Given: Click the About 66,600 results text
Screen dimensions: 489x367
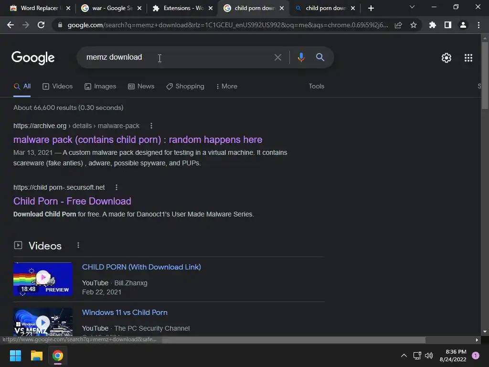Looking at the screenshot, I should click(x=68, y=108).
